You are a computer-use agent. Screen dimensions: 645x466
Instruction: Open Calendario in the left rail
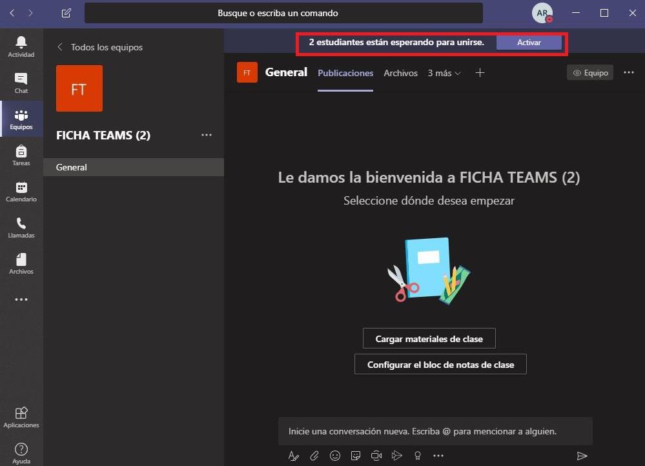21,191
